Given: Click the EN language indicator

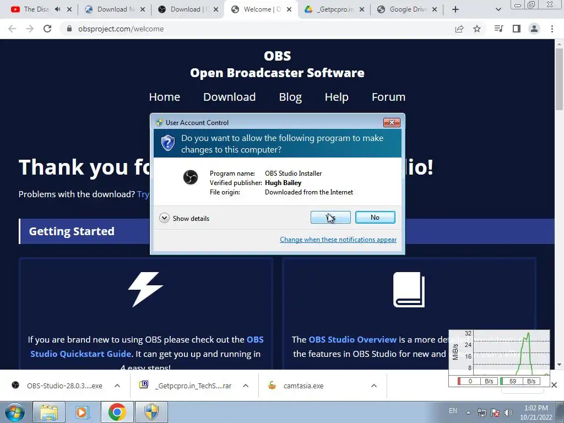Looking at the screenshot, I should pyautogui.click(x=453, y=411).
